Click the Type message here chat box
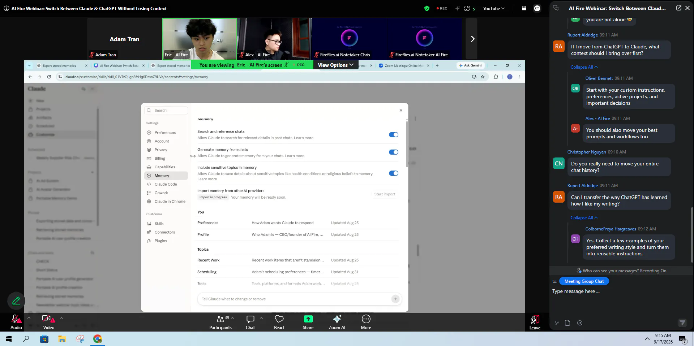This screenshot has height=346, width=694. [x=621, y=291]
